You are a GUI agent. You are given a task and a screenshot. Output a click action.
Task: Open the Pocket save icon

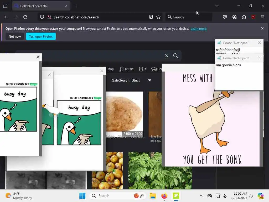[225, 17]
